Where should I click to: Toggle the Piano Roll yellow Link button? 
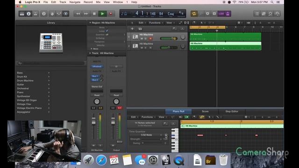202,117
